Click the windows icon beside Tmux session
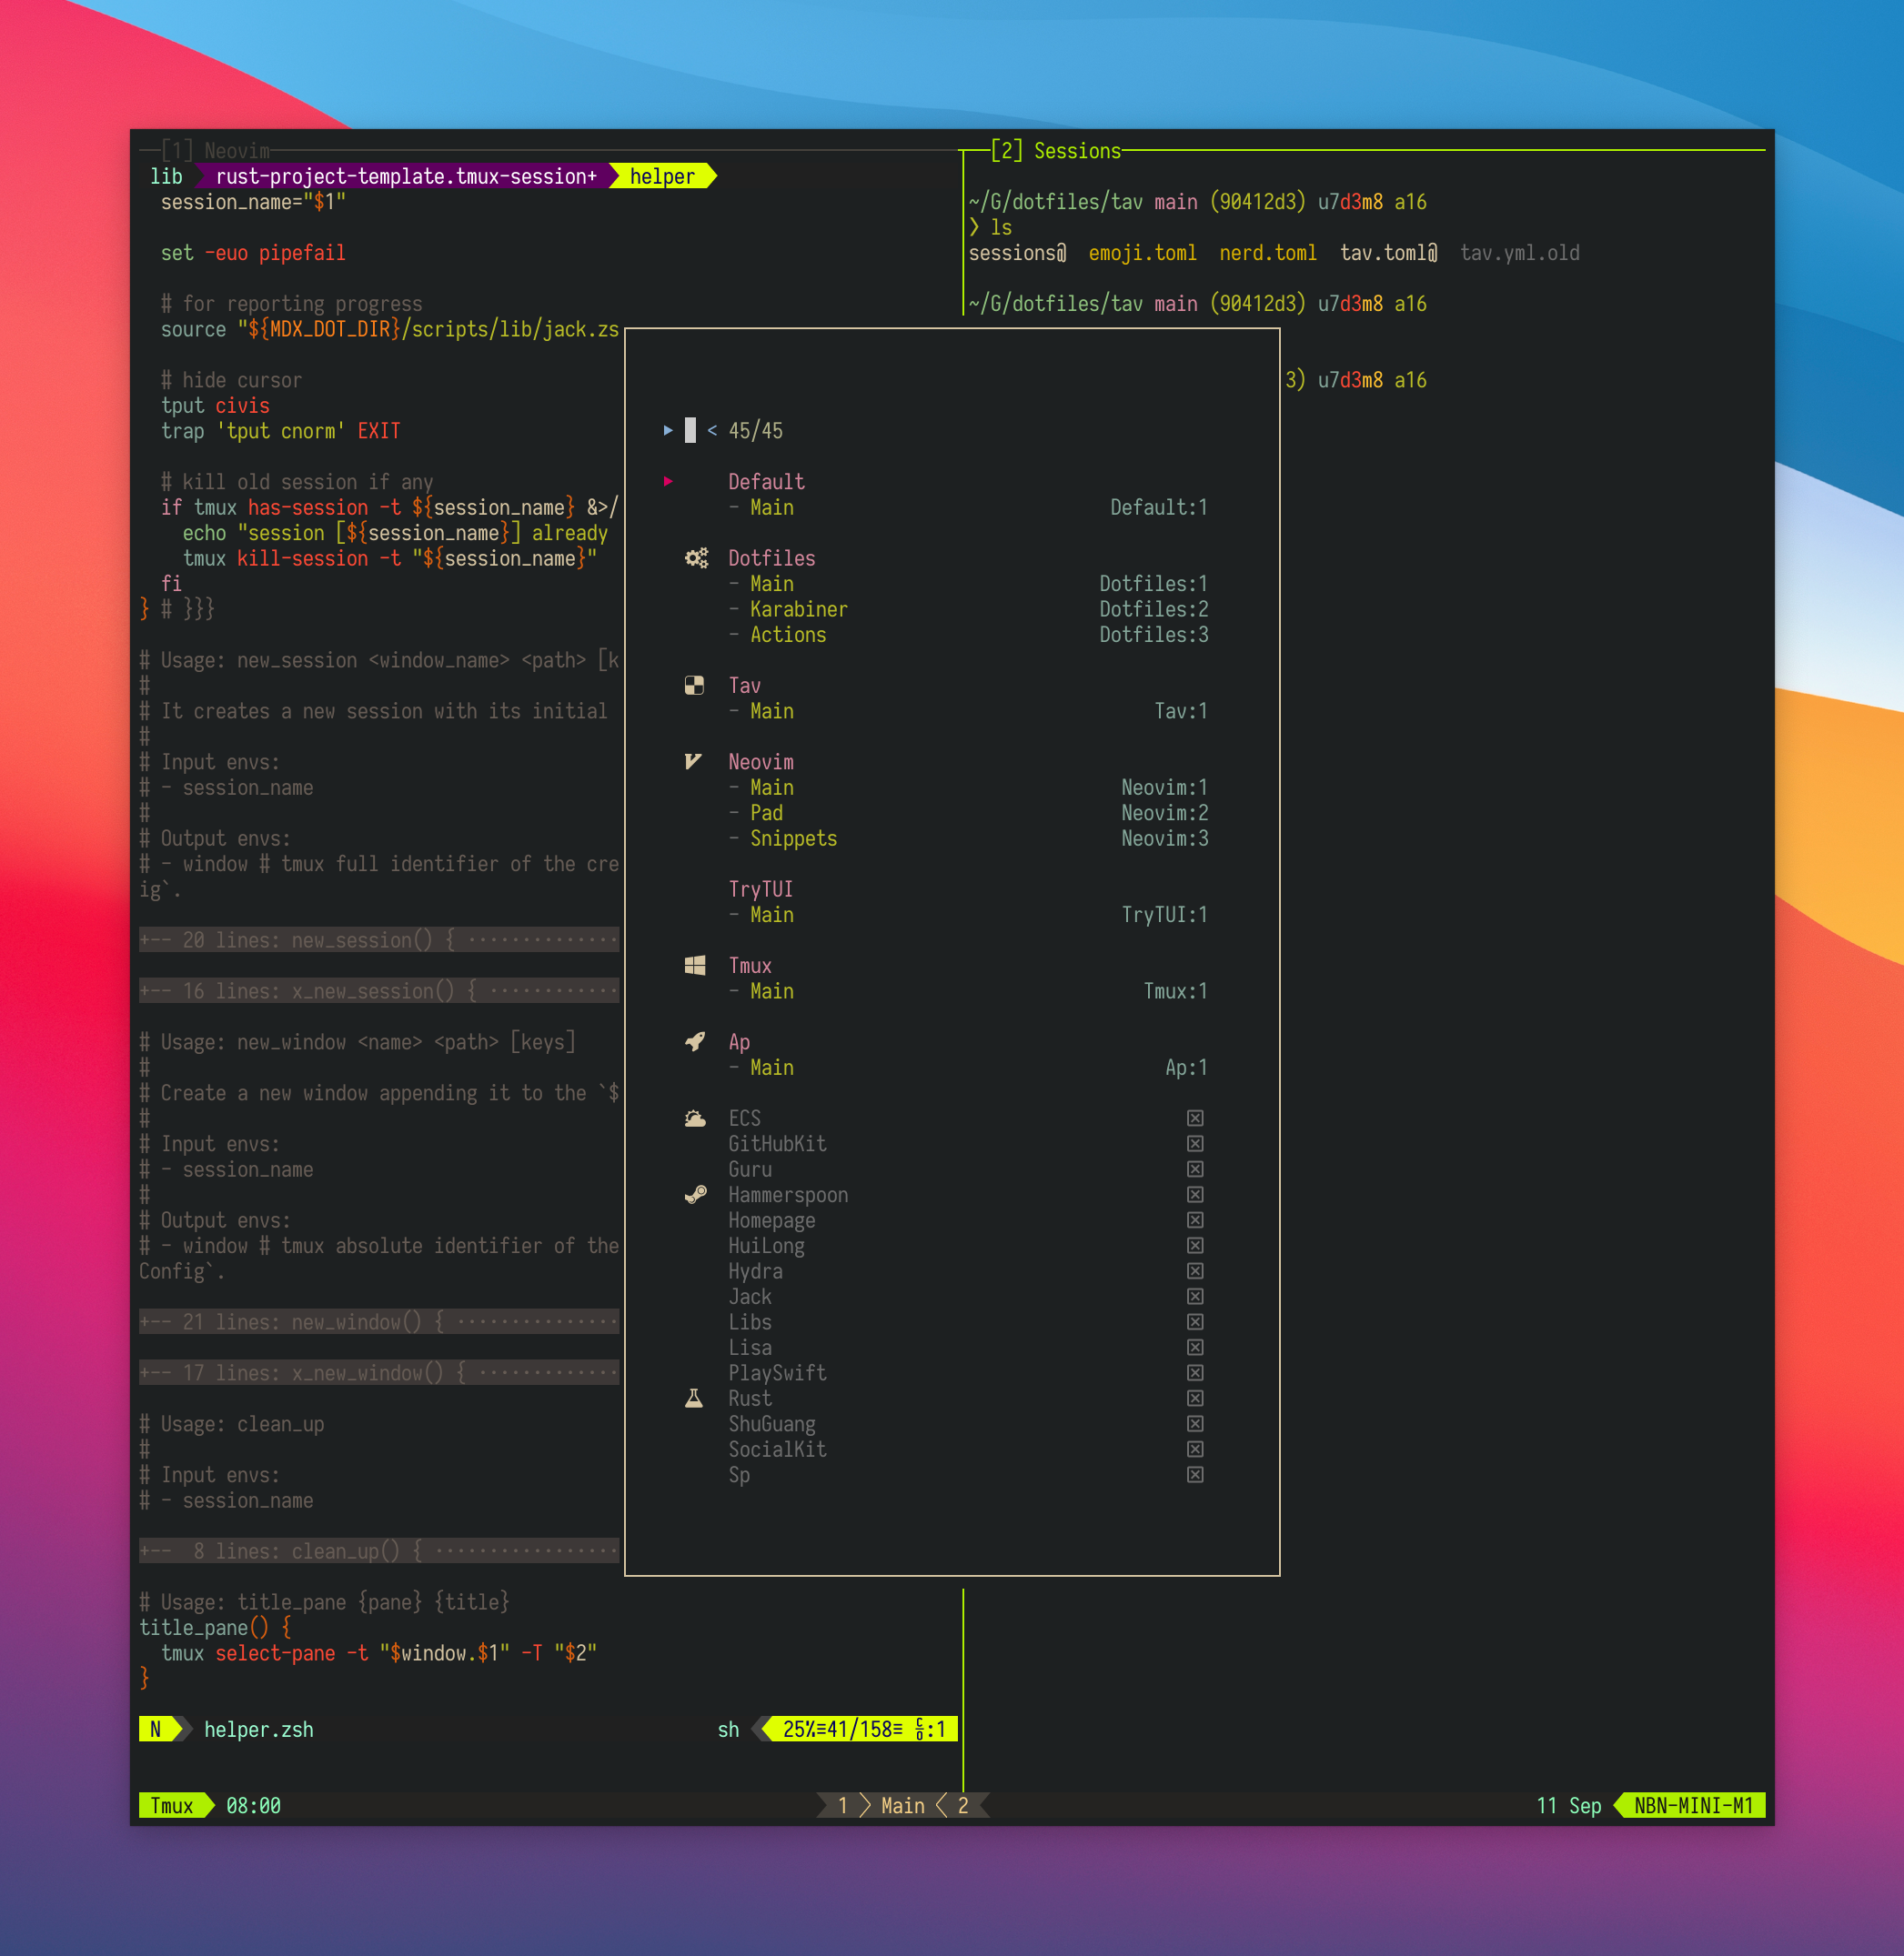Viewport: 1904px width, 1956px height. coord(695,966)
